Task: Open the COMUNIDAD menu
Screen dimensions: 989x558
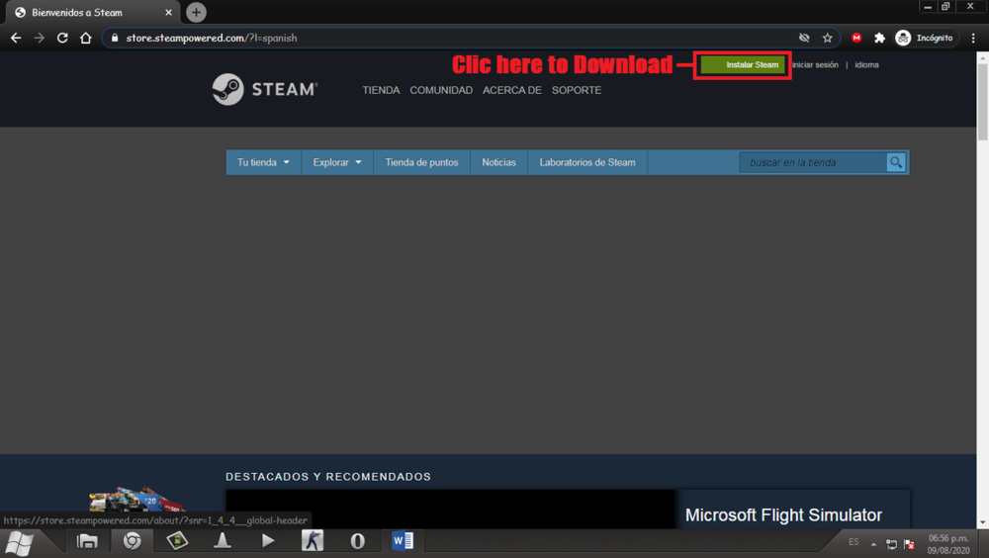Action: 441,90
